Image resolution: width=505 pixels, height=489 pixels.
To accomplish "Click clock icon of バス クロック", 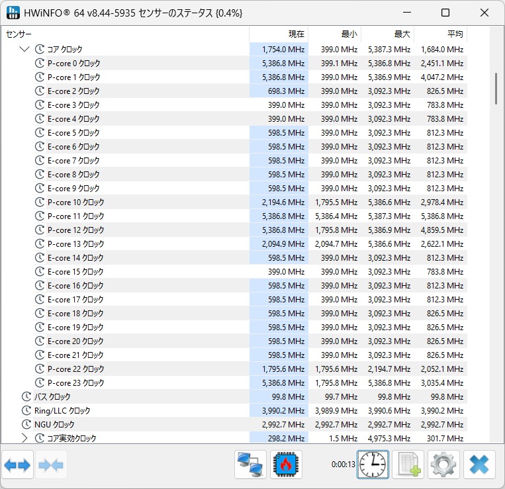I will coord(26,396).
